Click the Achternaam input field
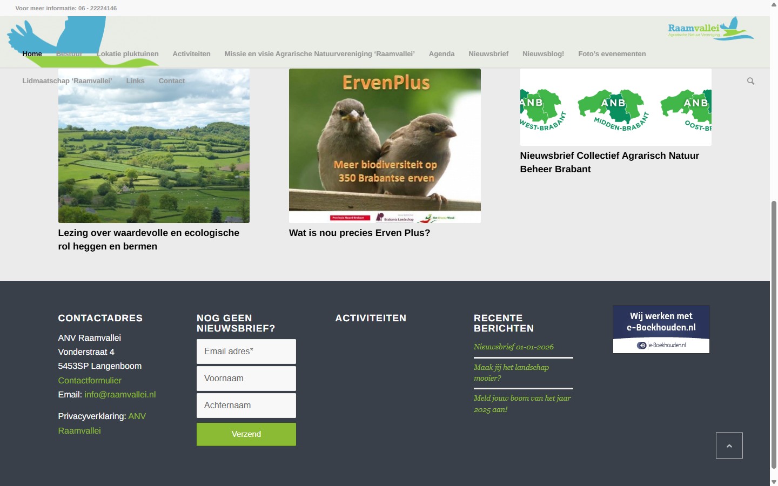 (x=246, y=406)
